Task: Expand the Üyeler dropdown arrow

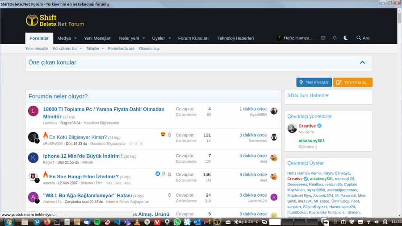Action: [169, 38]
